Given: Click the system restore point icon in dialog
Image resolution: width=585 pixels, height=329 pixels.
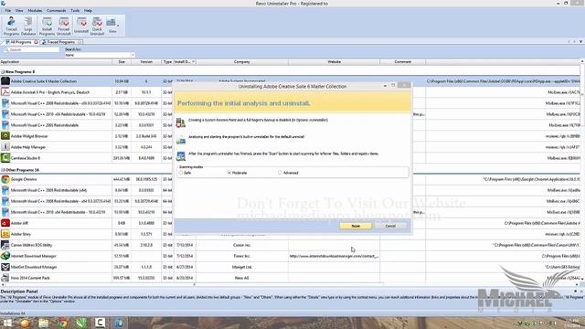Looking at the screenshot, I should click(181, 122).
